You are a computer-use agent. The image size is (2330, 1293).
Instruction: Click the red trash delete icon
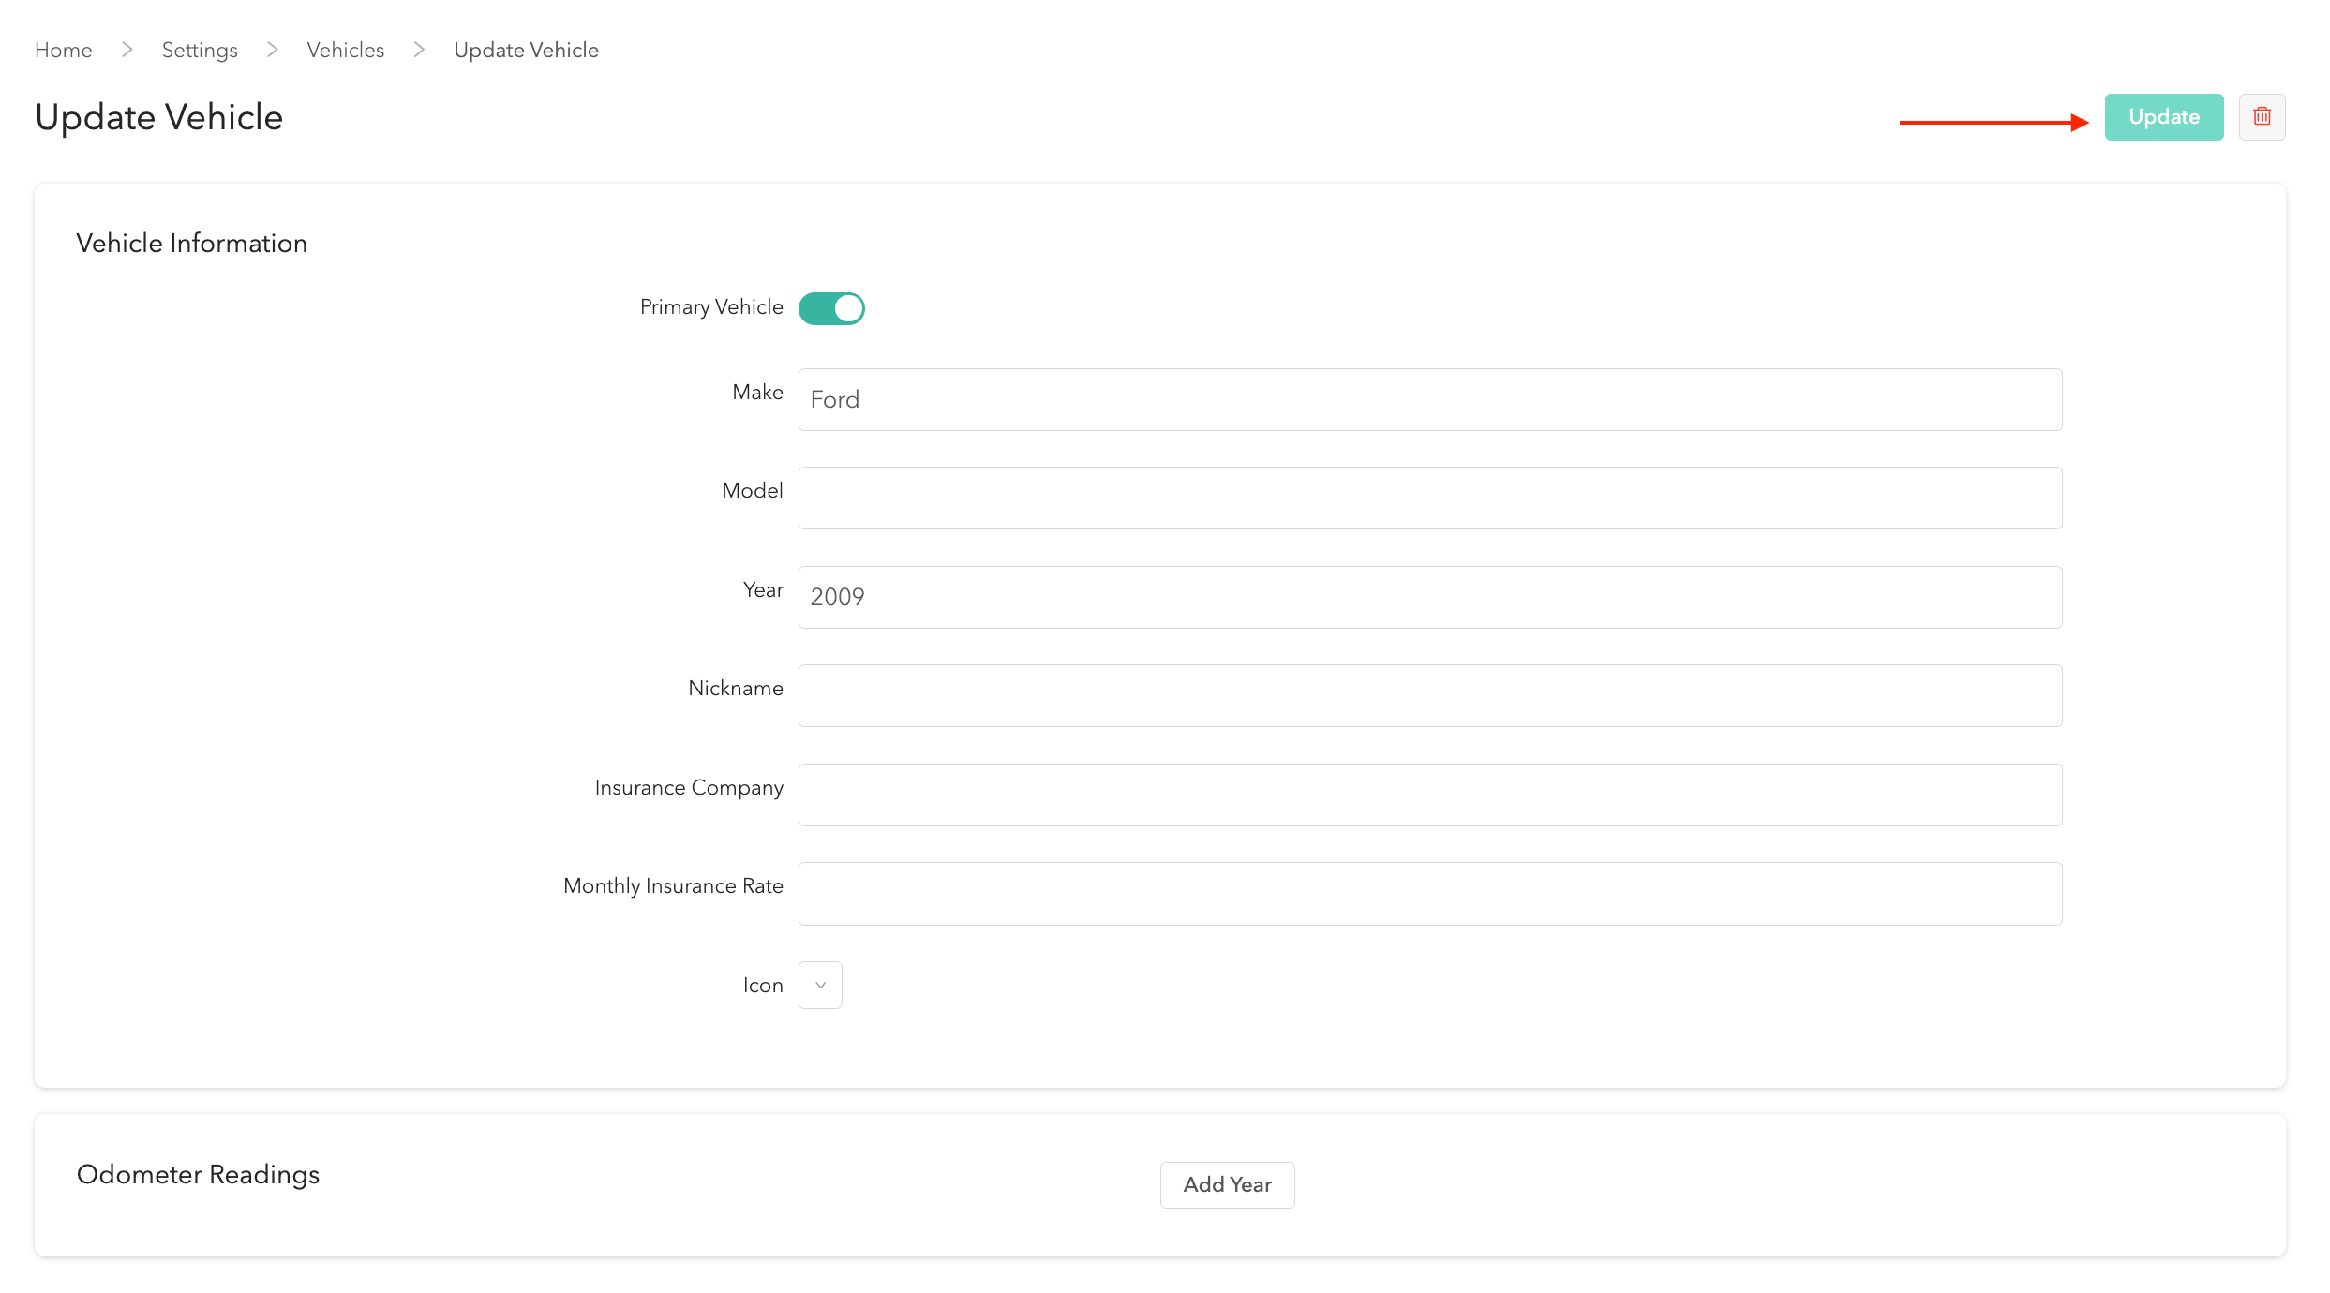click(x=2262, y=117)
